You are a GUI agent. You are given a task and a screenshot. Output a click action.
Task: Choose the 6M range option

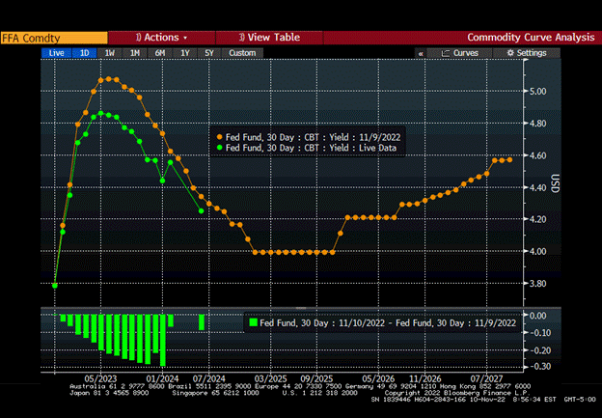pos(160,53)
